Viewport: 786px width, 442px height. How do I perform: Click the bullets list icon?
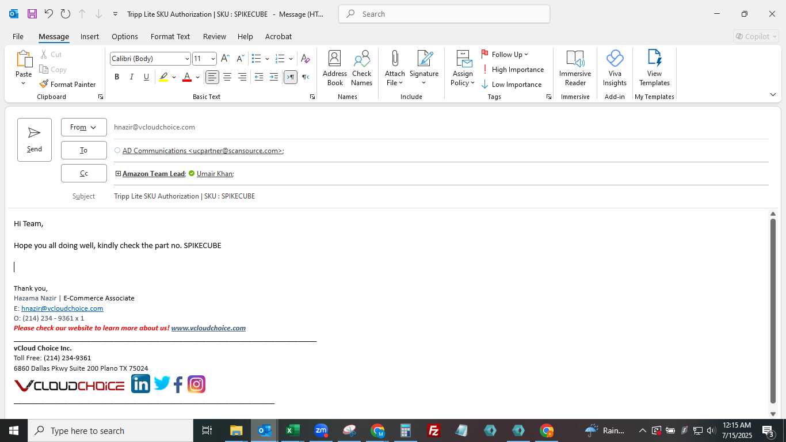click(257, 59)
